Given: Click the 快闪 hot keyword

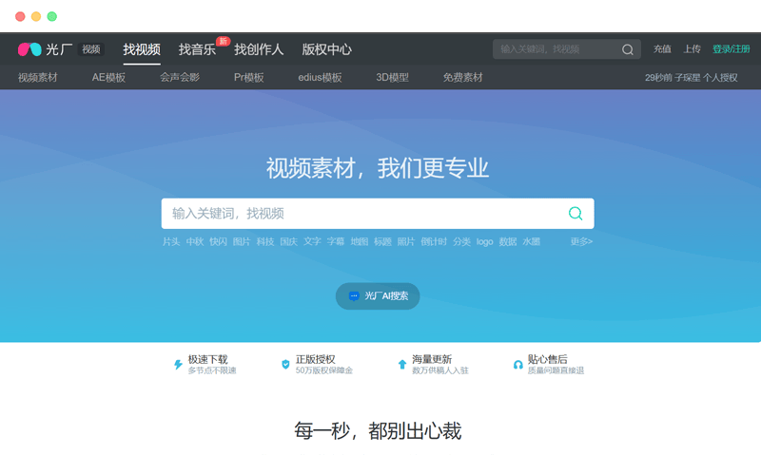Looking at the screenshot, I should (x=218, y=241).
